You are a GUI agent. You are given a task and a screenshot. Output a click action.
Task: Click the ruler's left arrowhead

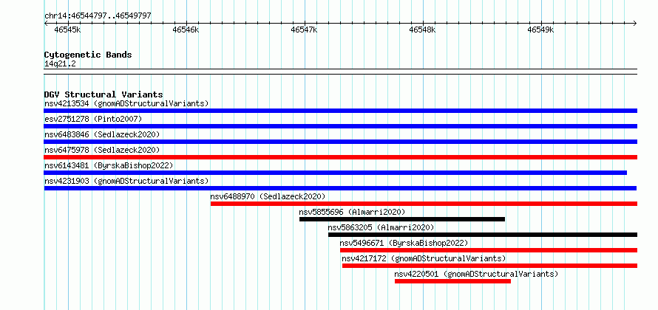(46, 23)
